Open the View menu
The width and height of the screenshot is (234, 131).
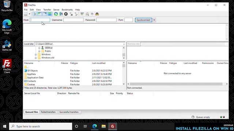coord(38,10)
